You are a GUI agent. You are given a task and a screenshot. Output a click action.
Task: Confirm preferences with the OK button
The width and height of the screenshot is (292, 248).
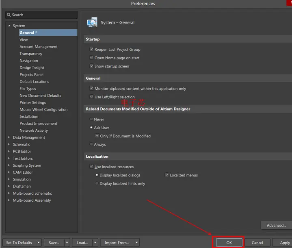229,243
